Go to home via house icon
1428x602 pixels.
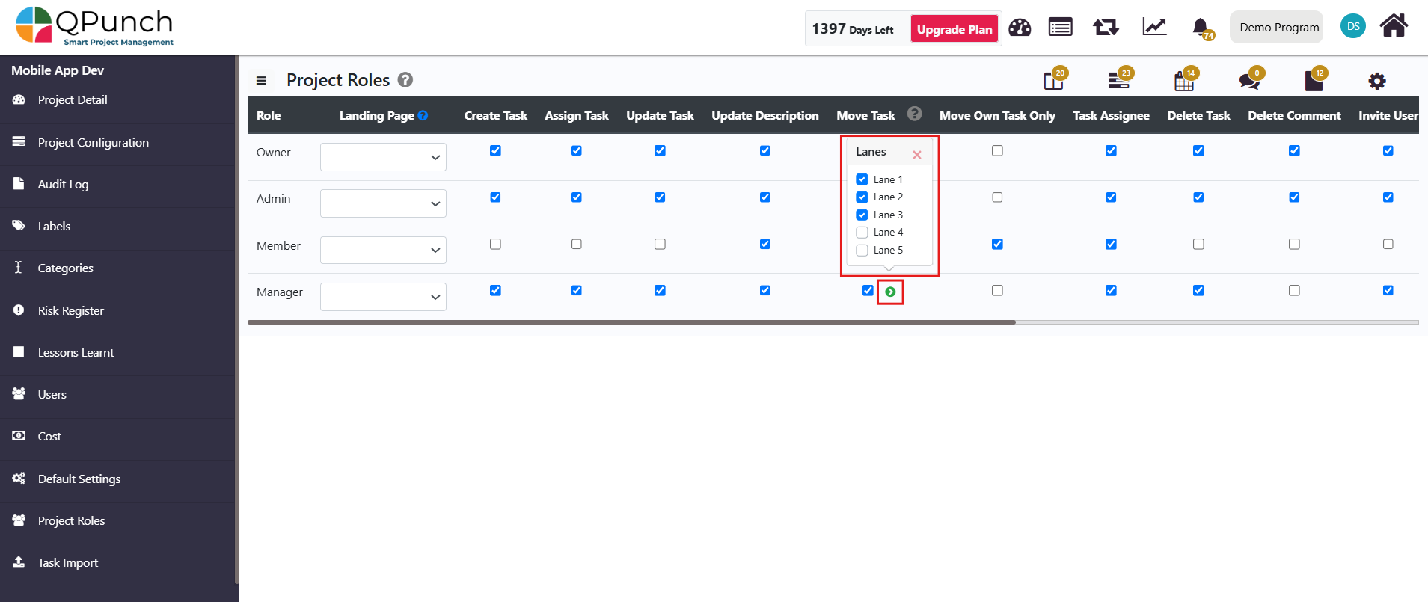[1394, 26]
